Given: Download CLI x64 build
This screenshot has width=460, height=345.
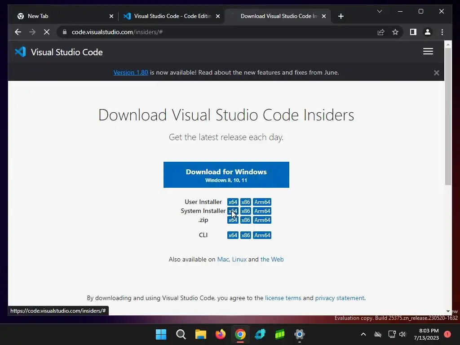Looking at the screenshot, I should click(x=233, y=235).
